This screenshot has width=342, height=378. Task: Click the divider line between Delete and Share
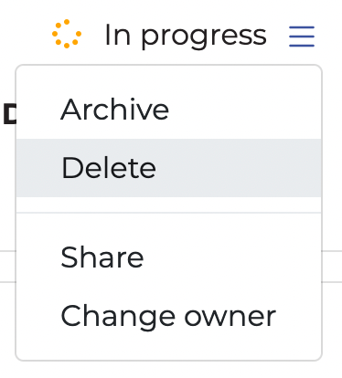(168, 213)
